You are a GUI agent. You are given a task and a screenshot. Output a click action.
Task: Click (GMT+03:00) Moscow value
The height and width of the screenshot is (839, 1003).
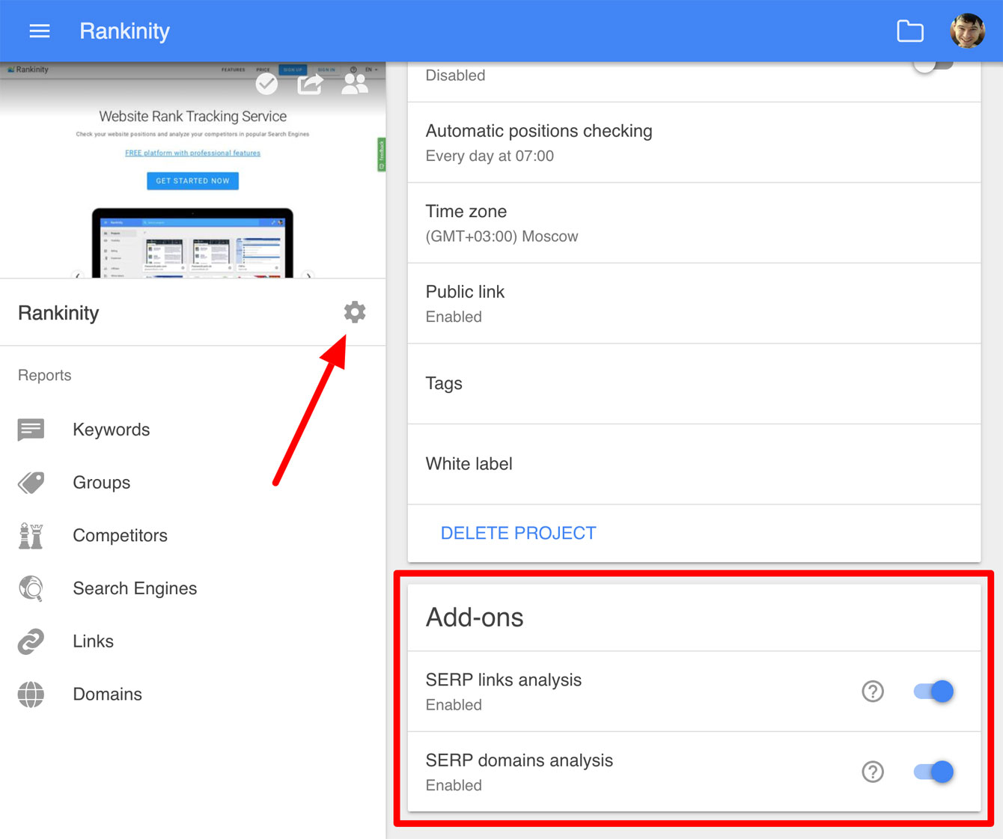[501, 237]
